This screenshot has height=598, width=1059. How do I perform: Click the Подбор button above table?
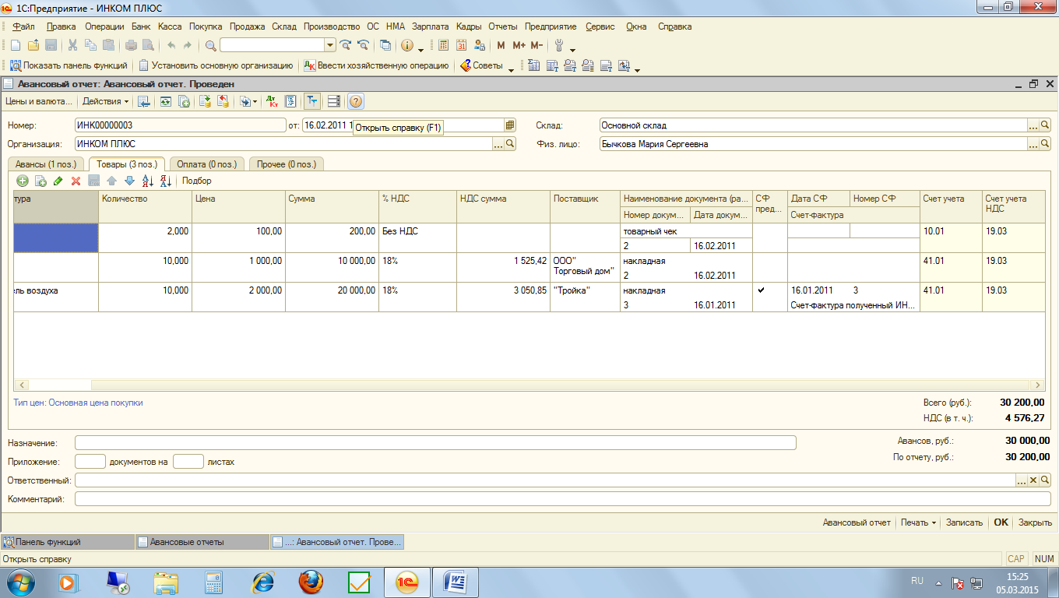point(196,181)
